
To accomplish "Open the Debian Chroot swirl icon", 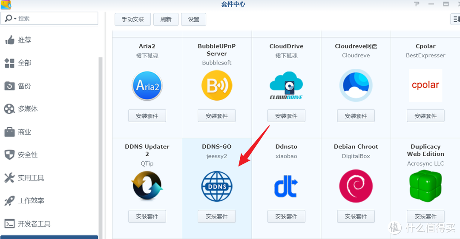I will click(356, 186).
